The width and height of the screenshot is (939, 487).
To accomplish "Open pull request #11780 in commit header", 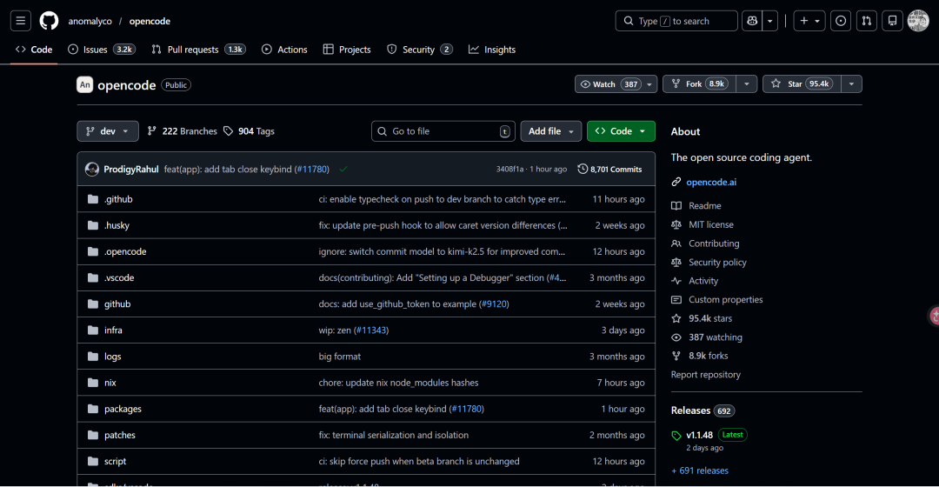I will click(313, 170).
